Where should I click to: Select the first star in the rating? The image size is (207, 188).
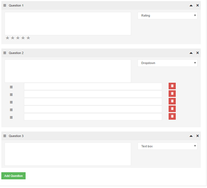[7, 38]
